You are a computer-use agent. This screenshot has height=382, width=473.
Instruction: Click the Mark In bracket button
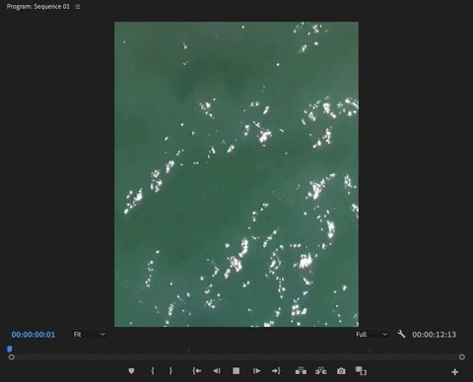pos(153,371)
